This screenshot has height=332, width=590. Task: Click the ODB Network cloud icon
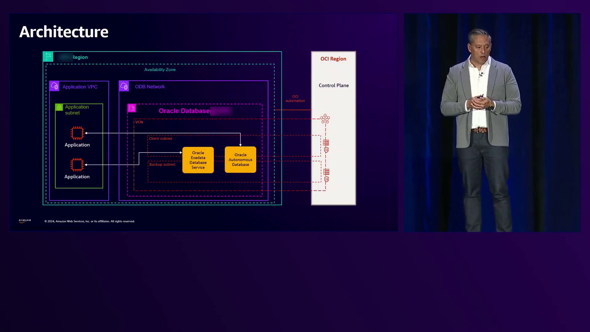124,86
